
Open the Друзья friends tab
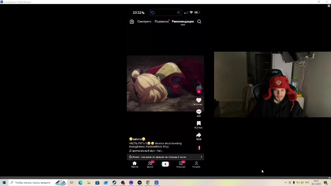(x=150, y=165)
